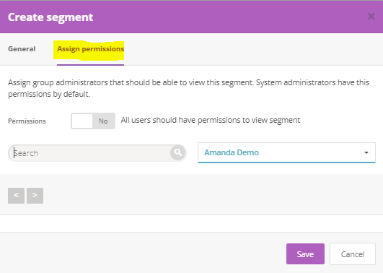Viewport: 383px width, 273px height.
Task: Close the Create segment dialog
Action: (371, 17)
